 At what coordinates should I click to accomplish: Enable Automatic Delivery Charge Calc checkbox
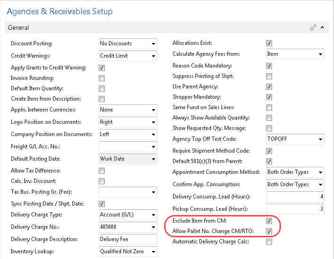[x=269, y=242]
